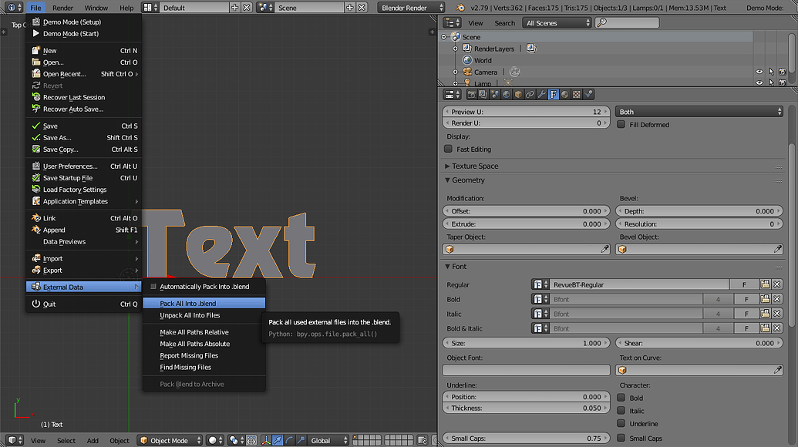
Task: Click Unpack All Into Files
Action: pos(204,315)
